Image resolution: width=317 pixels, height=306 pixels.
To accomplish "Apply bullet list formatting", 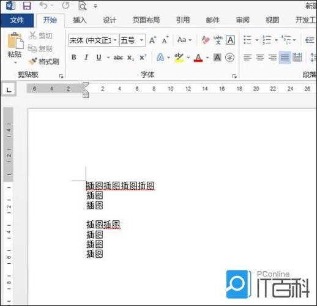I will pyautogui.click(x=247, y=40).
